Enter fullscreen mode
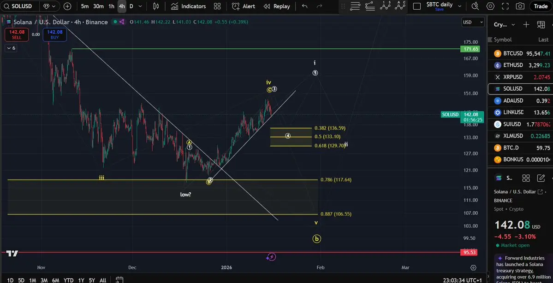This screenshot has width=553, height=283. click(x=505, y=6)
